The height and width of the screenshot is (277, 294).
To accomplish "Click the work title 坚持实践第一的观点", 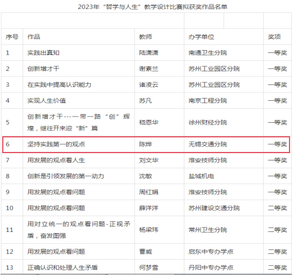I will click(x=56, y=144).
